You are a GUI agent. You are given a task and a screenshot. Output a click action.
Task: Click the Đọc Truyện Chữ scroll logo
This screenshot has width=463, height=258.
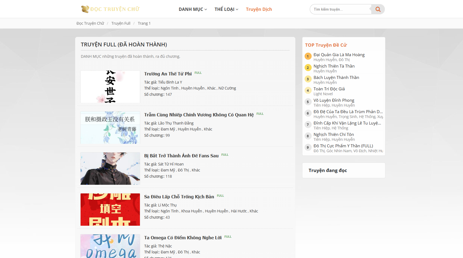click(x=110, y=9)
